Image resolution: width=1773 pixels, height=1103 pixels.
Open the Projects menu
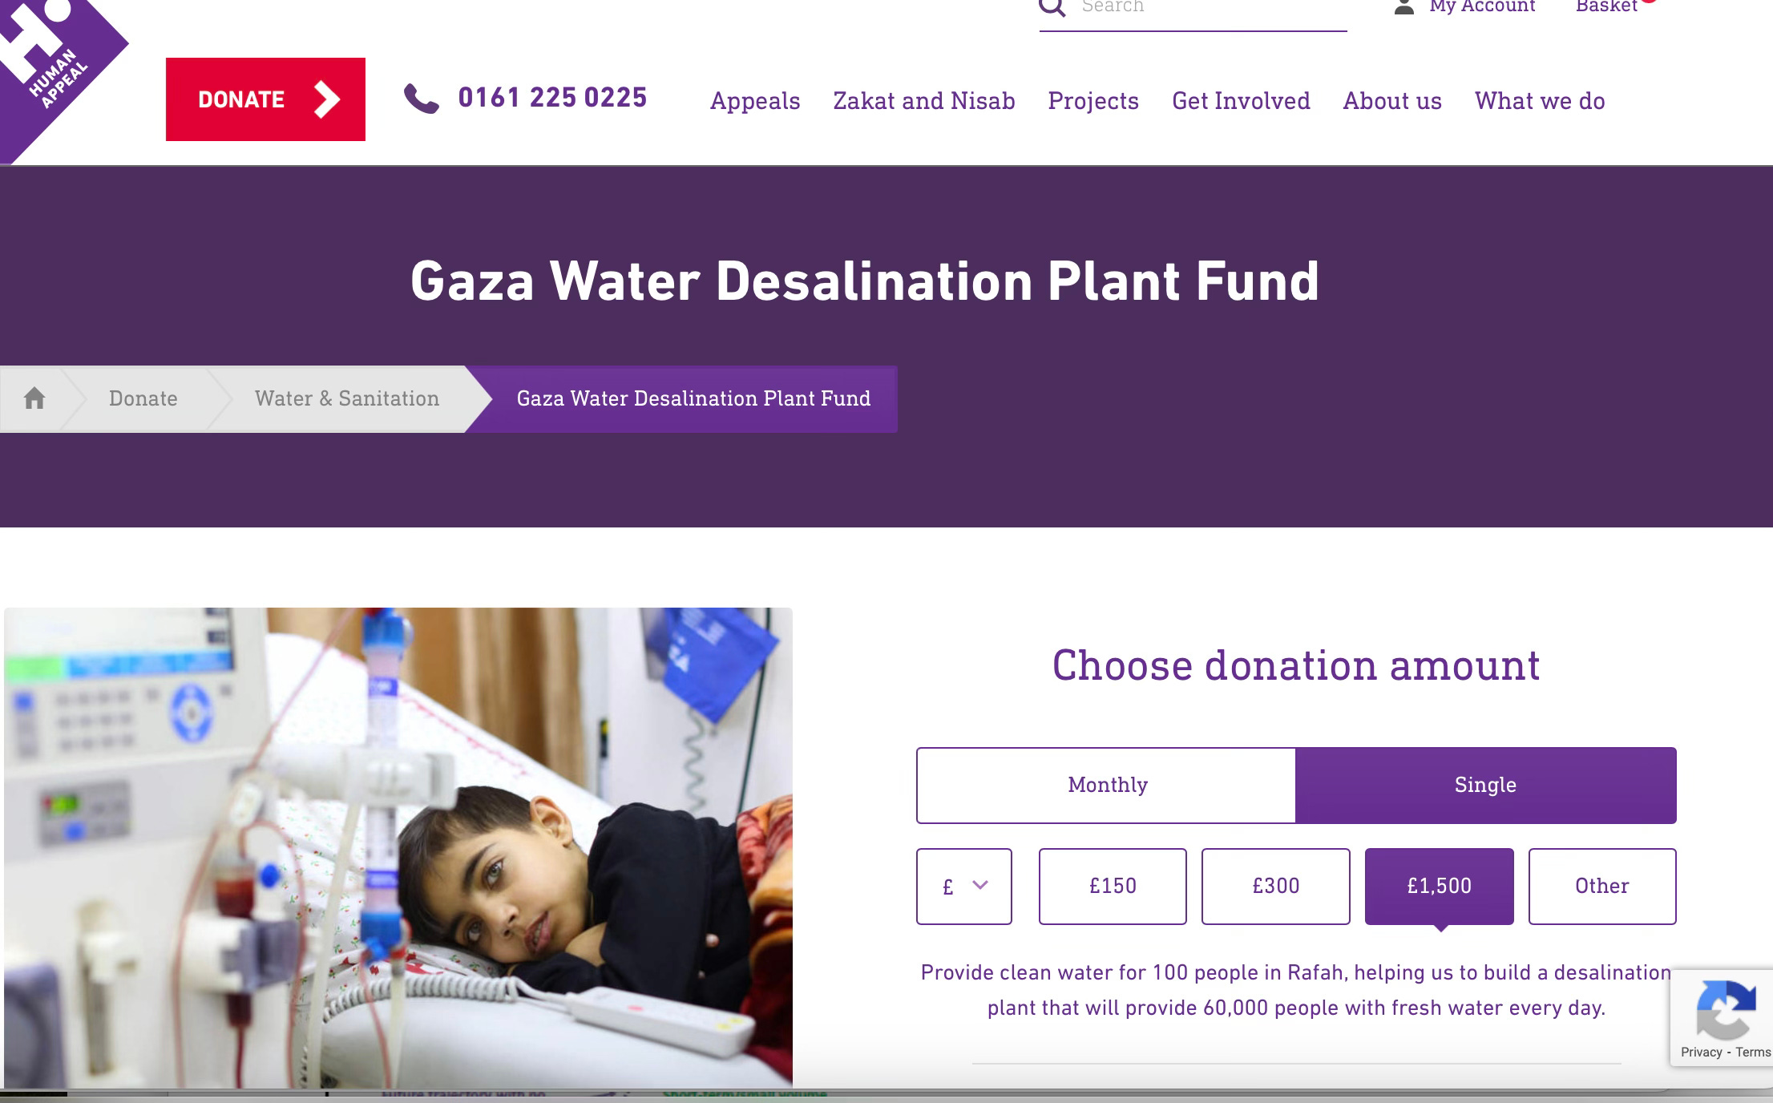click(1093, 101)
